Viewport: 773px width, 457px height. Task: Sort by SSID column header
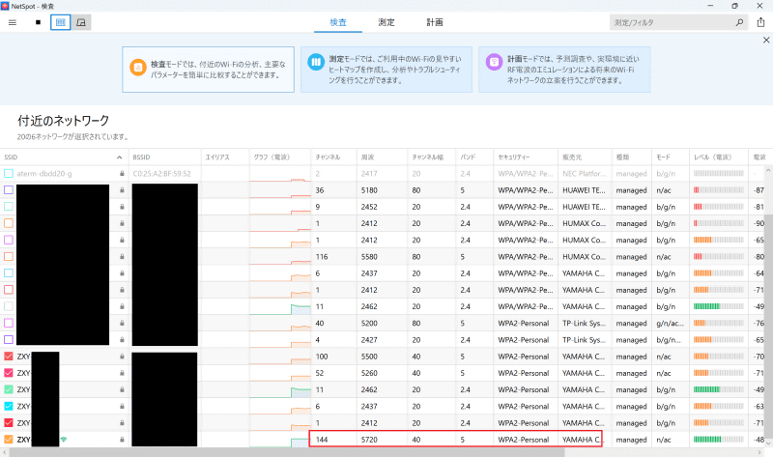(64, 157)
